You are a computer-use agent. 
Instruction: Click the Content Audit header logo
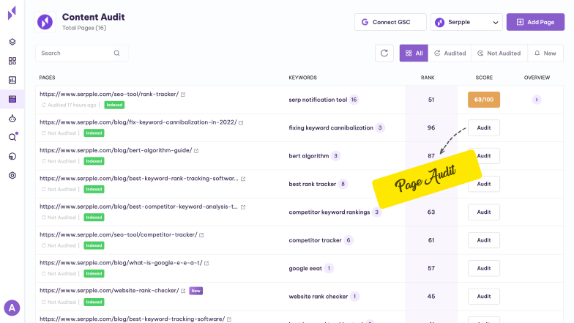point(45,22)
